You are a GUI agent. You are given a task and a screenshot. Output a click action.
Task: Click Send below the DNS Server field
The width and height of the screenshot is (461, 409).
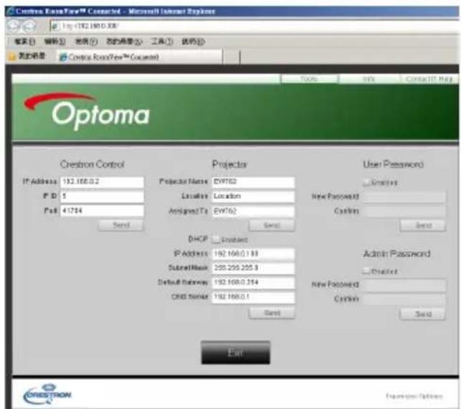272,313
